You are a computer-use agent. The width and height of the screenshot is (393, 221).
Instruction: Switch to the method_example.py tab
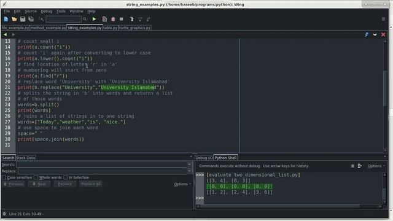click(x=48, y=28)
